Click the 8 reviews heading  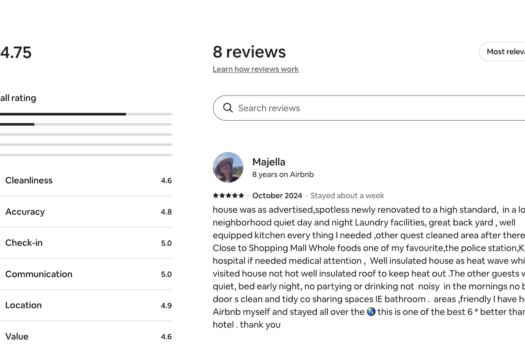(249, 52)
